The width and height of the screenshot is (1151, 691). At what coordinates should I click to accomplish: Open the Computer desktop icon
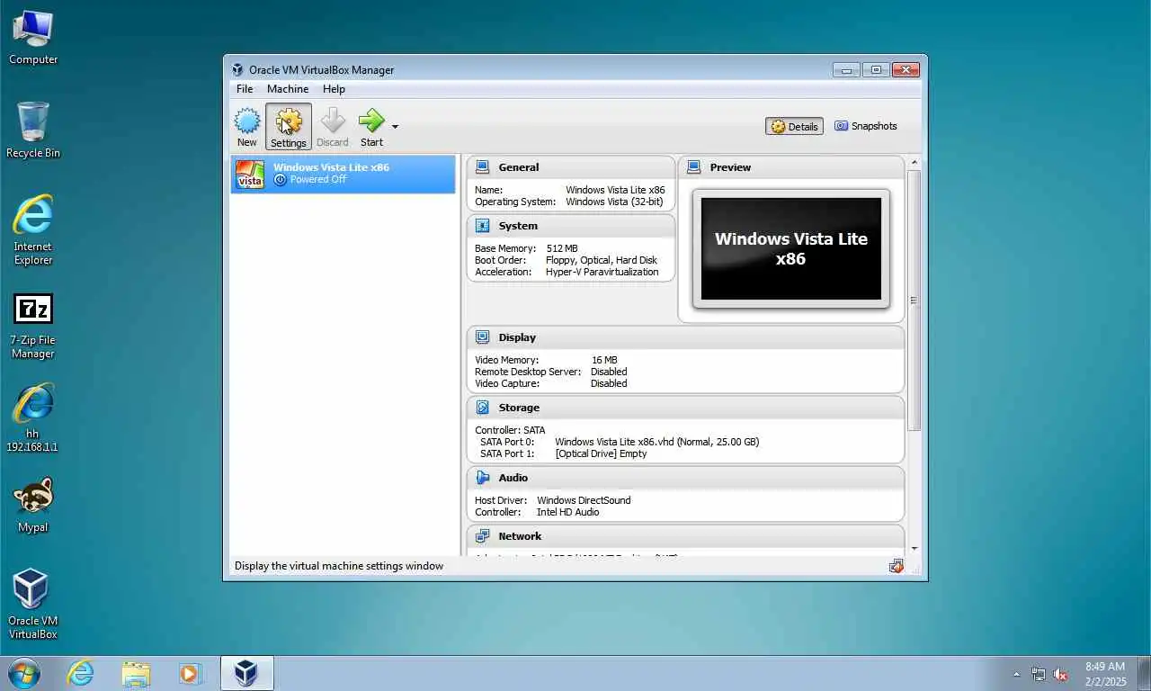click(x=33, y=38)
